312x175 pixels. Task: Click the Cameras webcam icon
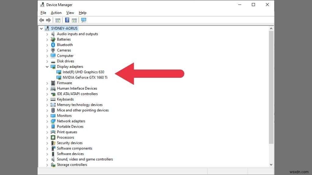[x=53, y=50]
